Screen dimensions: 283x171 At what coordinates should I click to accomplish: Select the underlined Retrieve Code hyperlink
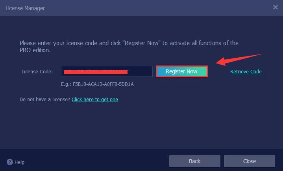[246, 71]
